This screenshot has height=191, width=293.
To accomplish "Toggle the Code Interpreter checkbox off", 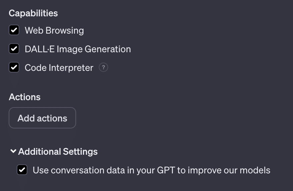I will [14, 68].
